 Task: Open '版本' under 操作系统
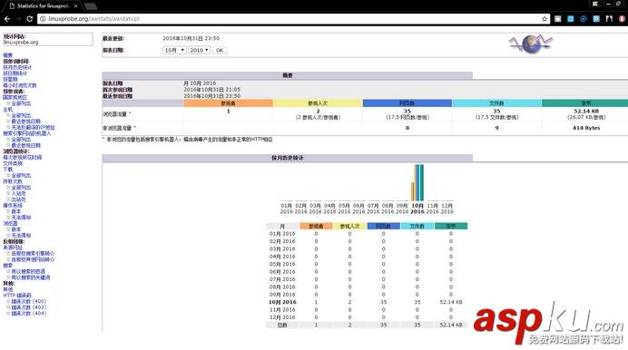pyautogui.click(x=16, y=211)
